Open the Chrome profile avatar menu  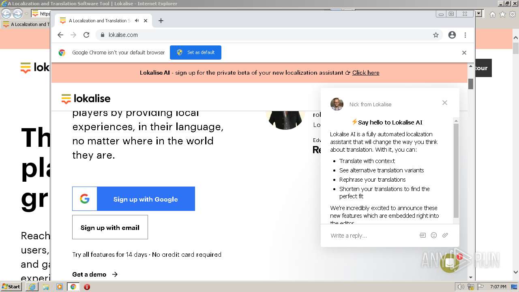coord(452,35)
